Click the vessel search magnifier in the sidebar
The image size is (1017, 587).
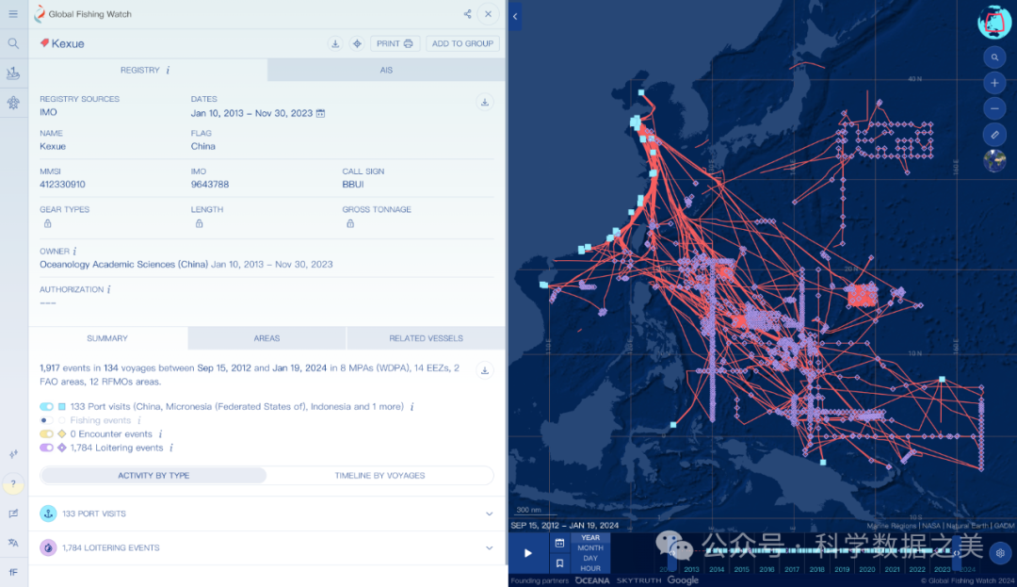[x=13, y=43]
